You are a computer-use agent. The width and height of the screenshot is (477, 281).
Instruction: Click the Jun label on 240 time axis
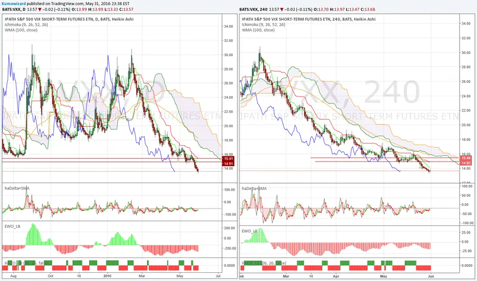tap(431, 276)
